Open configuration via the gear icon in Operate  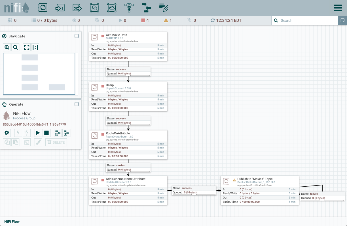click(7, 133)
